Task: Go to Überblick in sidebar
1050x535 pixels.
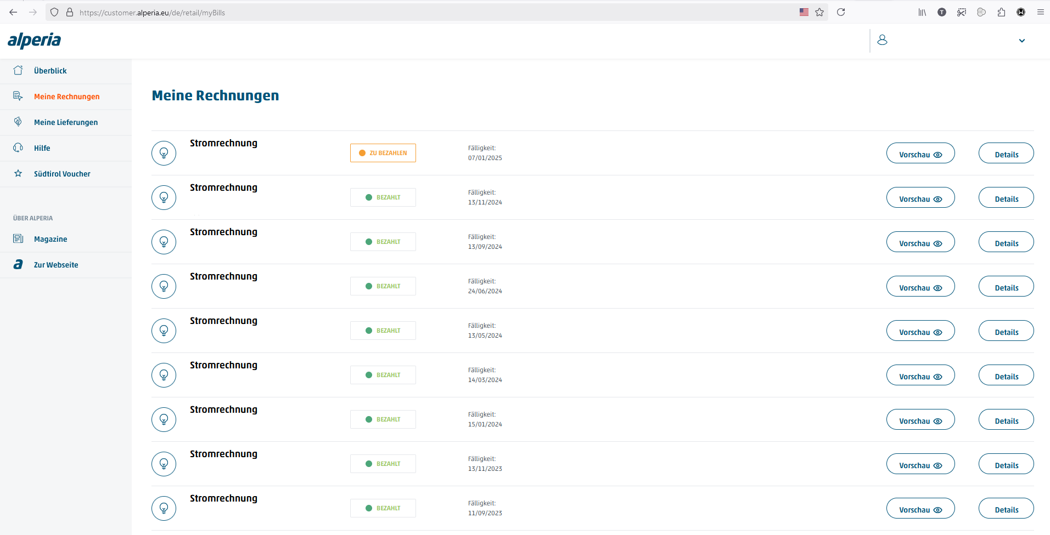Action: (x=50, y=71)
